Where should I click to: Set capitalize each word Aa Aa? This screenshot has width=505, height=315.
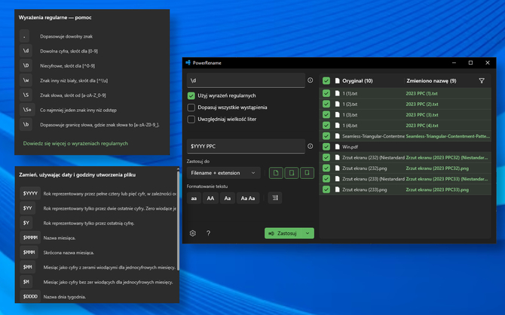pyautogui.click(x=248, y=198)
